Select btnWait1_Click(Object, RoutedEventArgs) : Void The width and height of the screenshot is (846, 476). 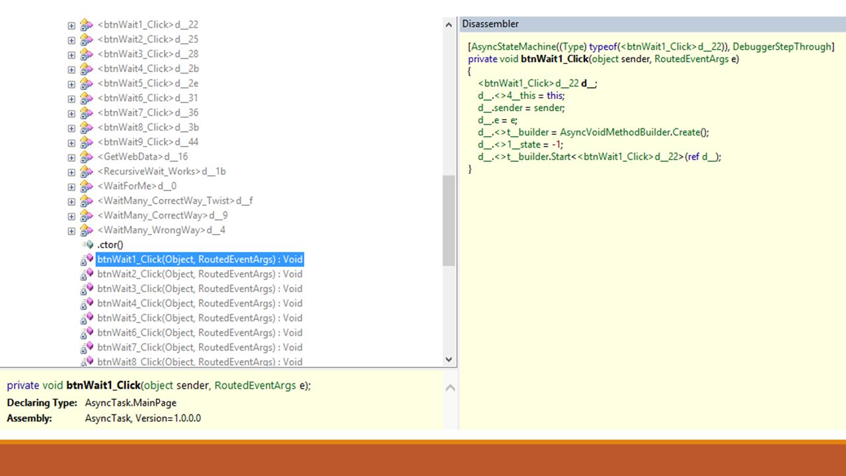point(200,259)
